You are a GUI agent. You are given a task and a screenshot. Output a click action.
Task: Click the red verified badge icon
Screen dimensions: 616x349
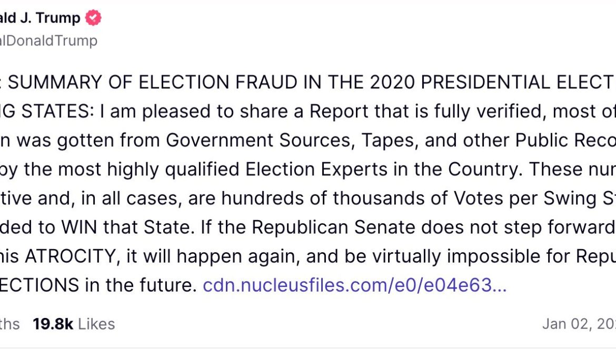click(x=94, y=18)
